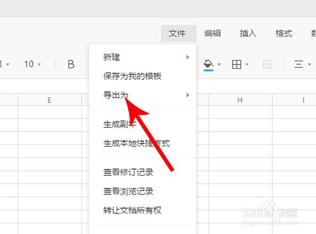Select column I header

(x=295, y=100)
